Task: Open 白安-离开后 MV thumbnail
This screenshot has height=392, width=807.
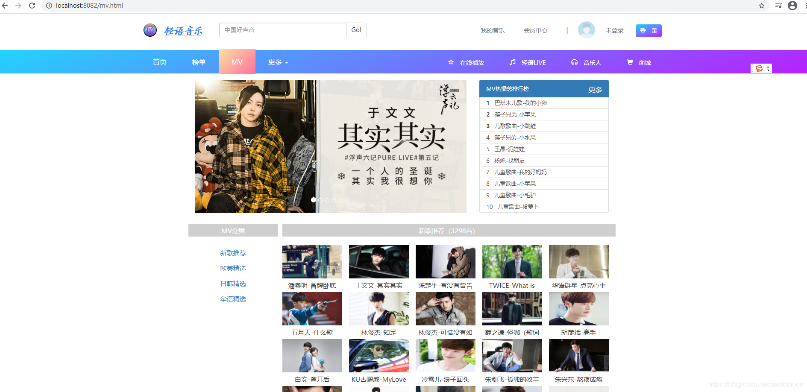Action: [312, 356]
